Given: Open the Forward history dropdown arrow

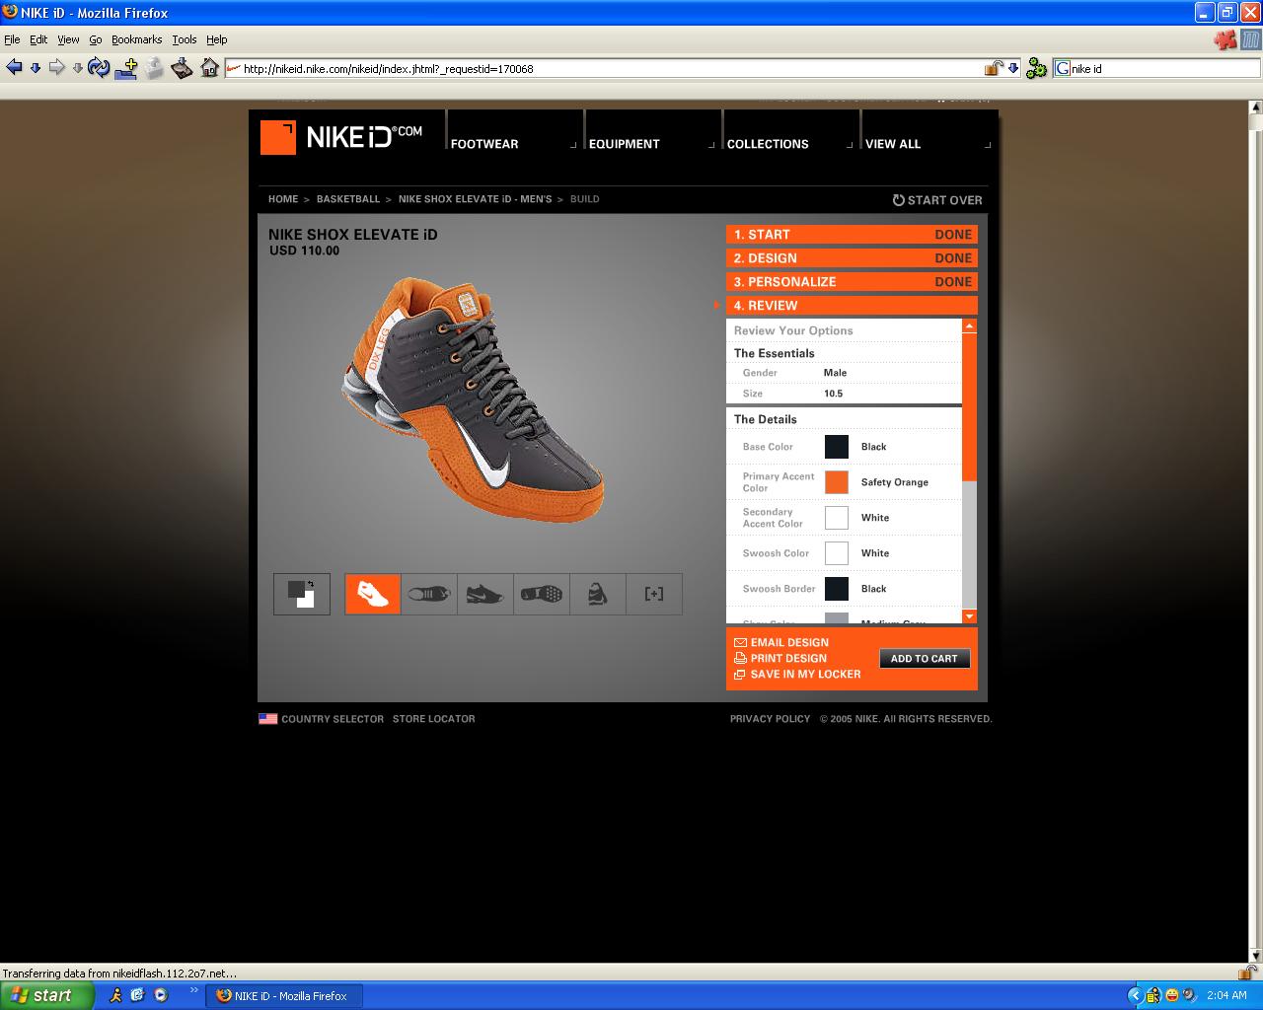Looking at the screenshot, I should pyautogui.click(x=78, y=68).
